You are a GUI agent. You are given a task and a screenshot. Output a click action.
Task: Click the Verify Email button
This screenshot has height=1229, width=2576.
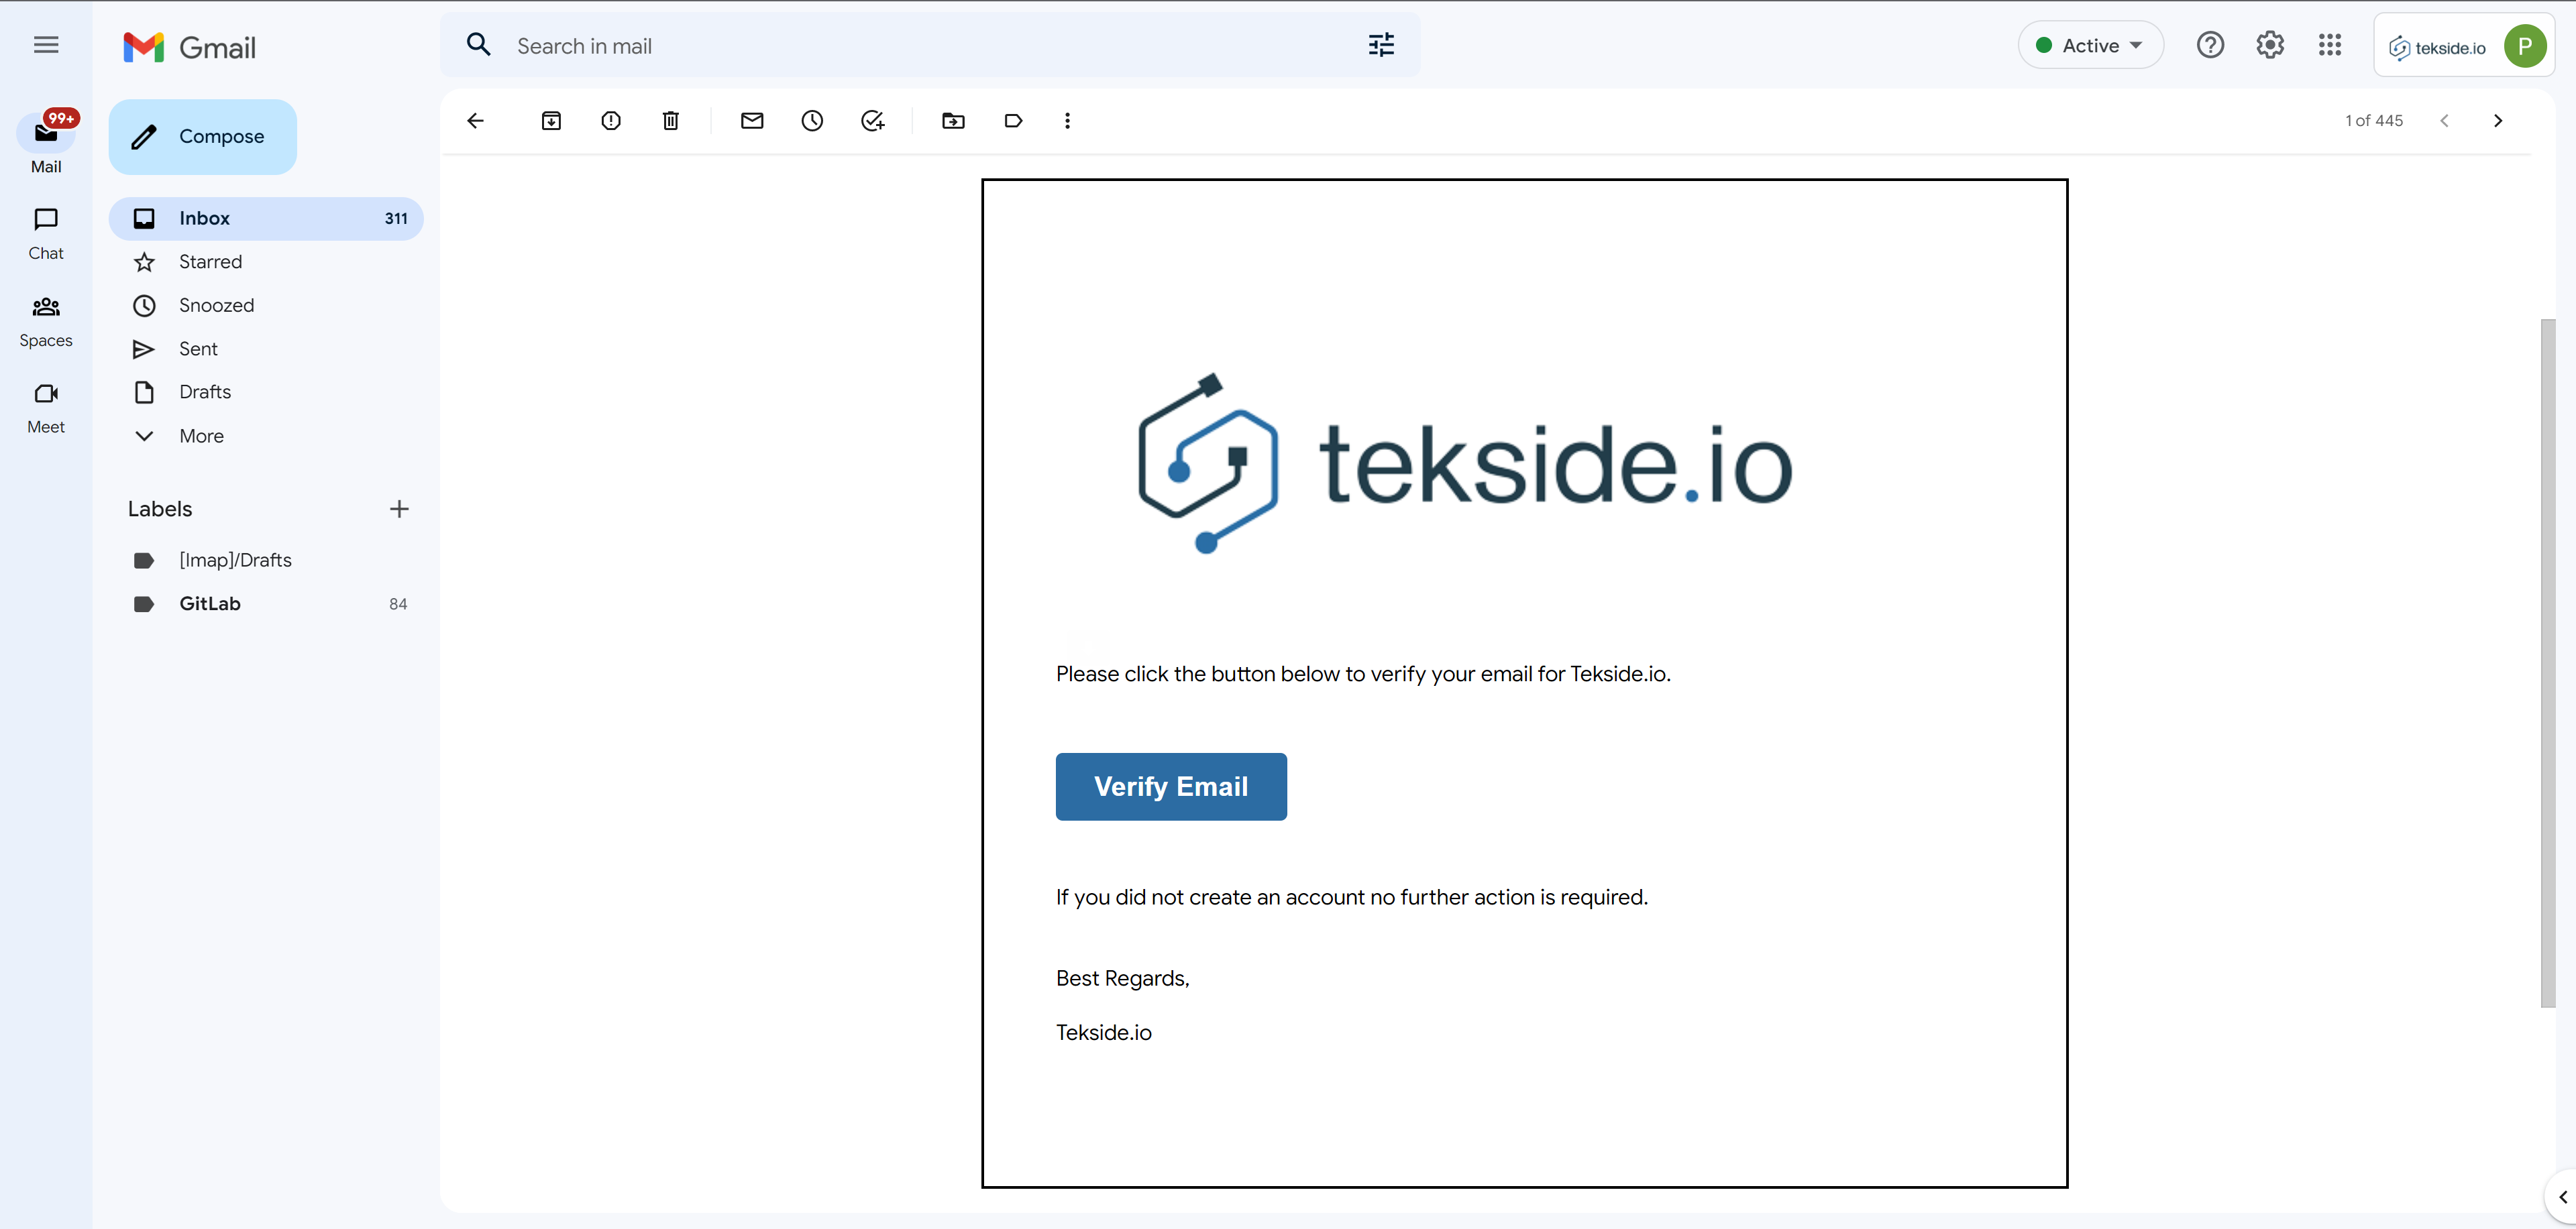(1171, 786)
